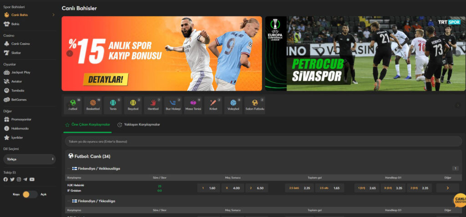
Task: Select handicap 1 (0:1) at 2.65
Action: 367,188
